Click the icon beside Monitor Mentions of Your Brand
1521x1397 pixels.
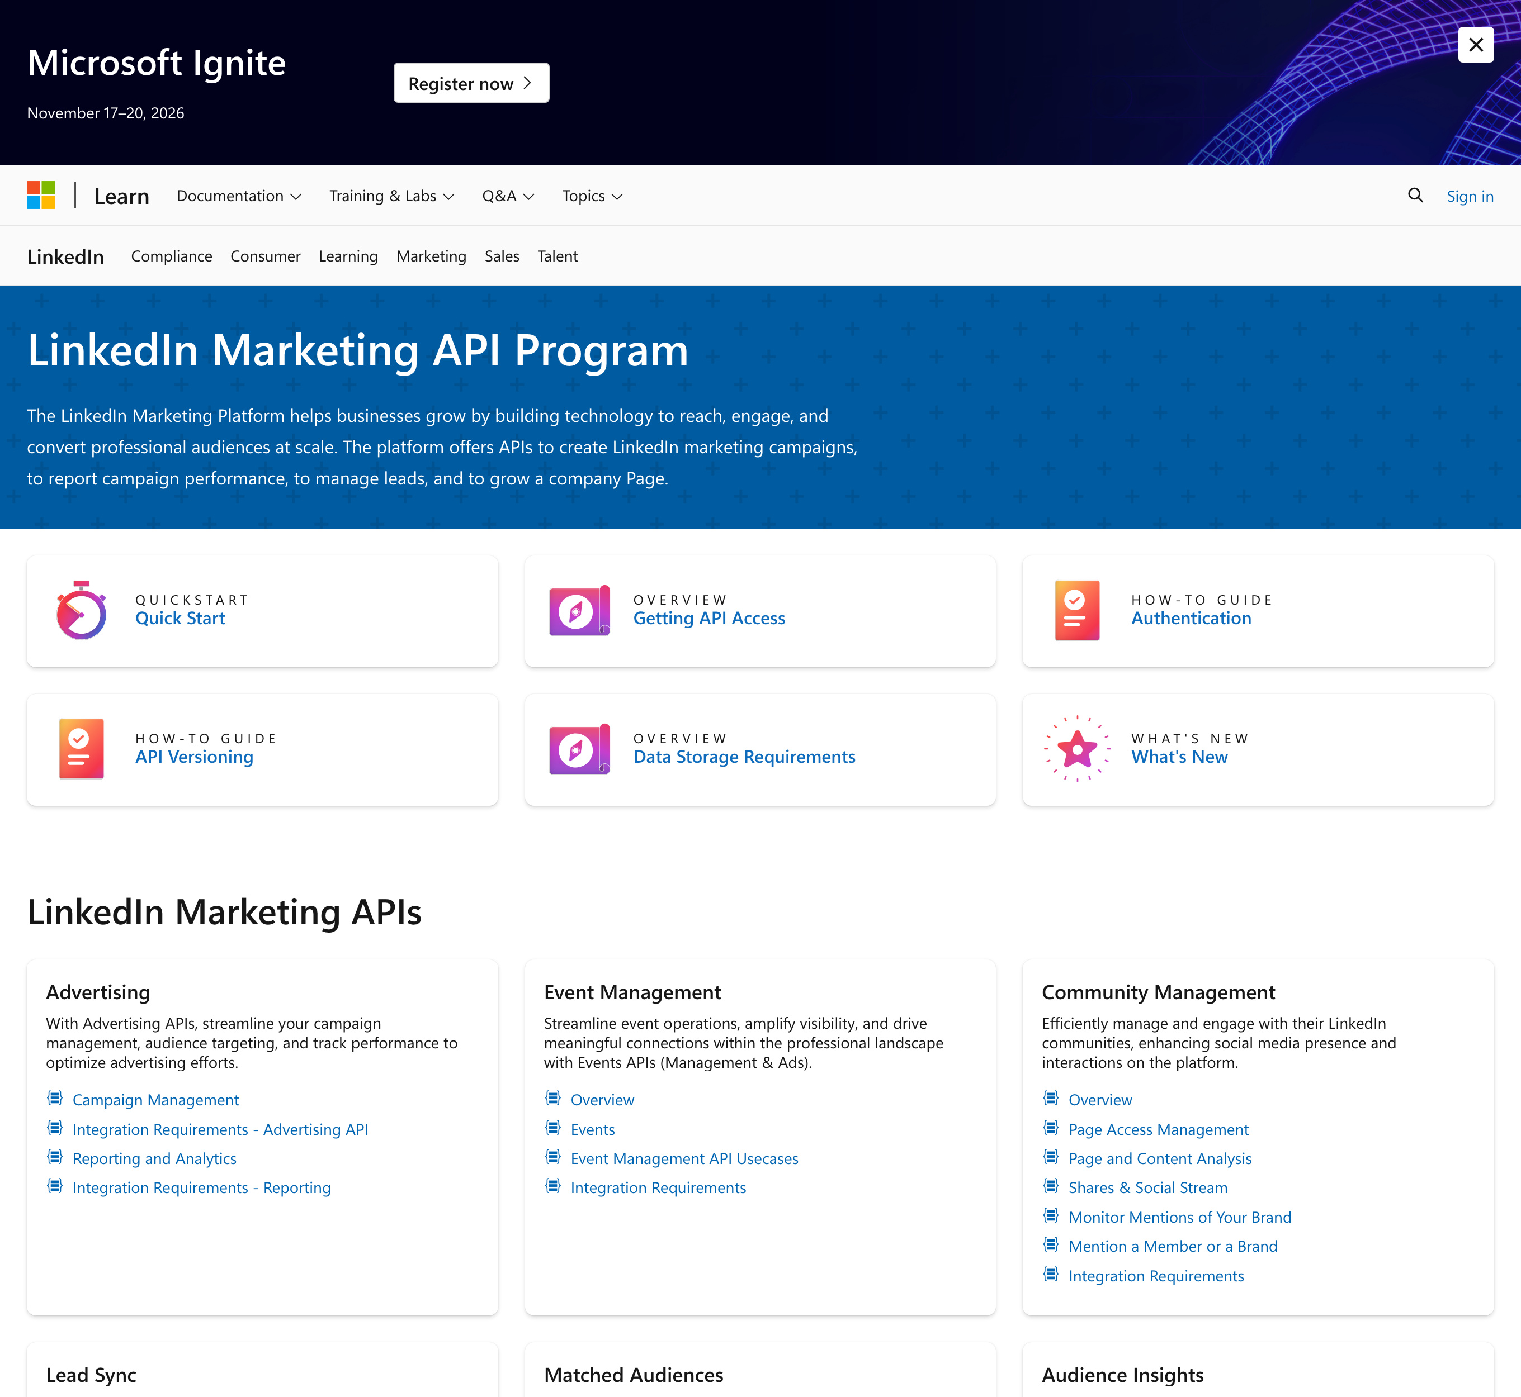pos(1051,1215)
